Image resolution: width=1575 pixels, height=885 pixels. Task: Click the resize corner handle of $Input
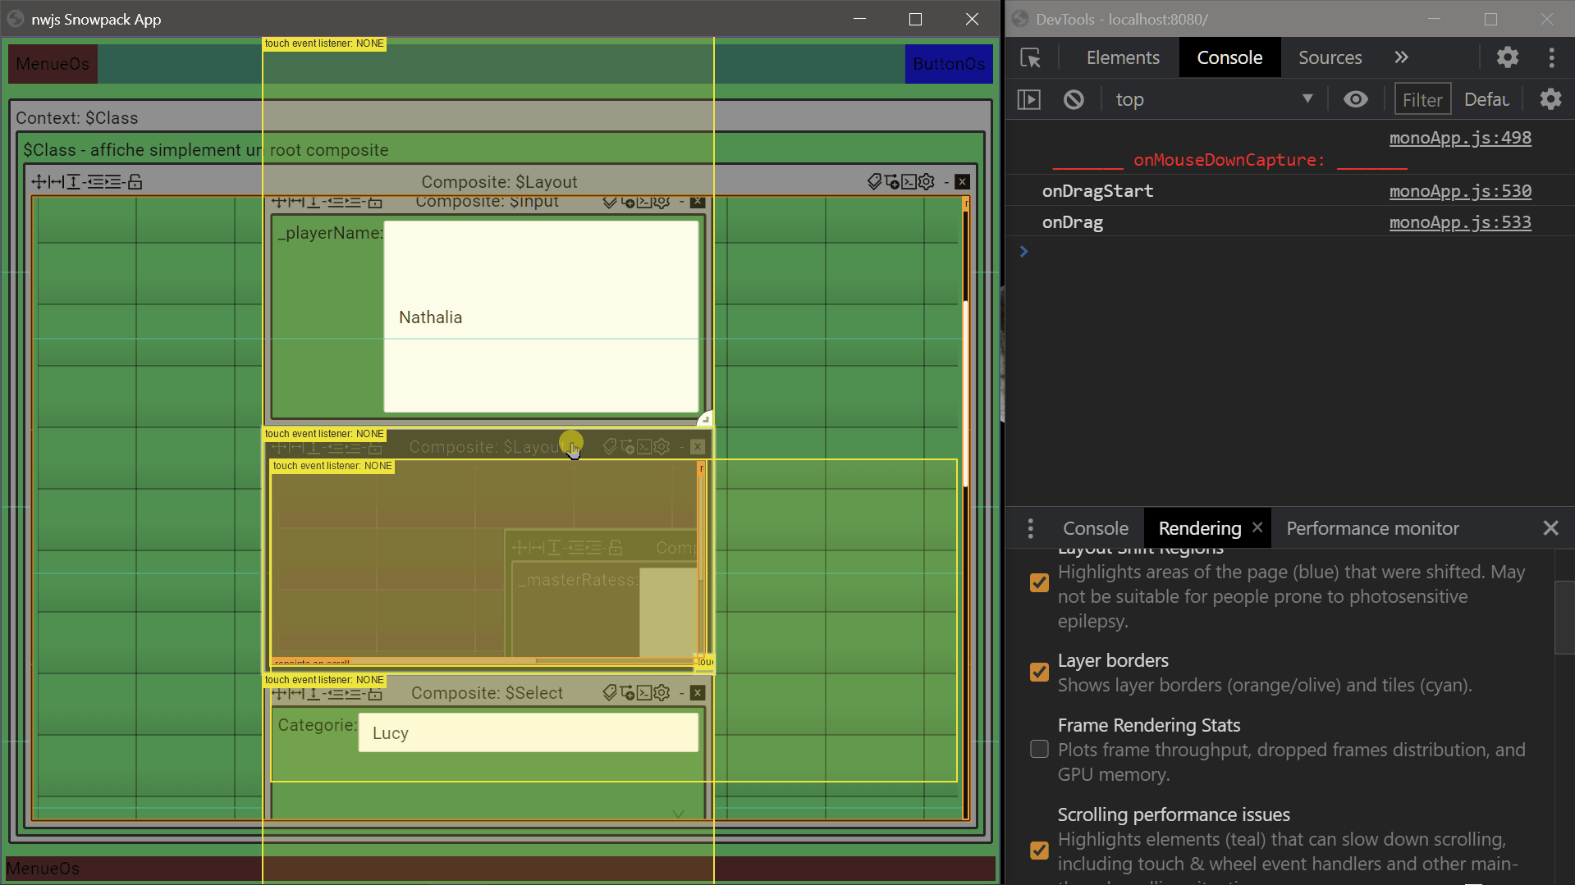[705, 418]
